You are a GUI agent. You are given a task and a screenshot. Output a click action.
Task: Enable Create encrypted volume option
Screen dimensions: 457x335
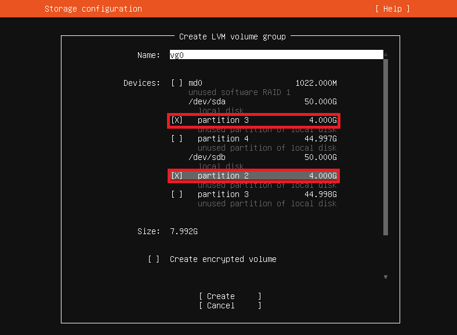tap(154, 259)
